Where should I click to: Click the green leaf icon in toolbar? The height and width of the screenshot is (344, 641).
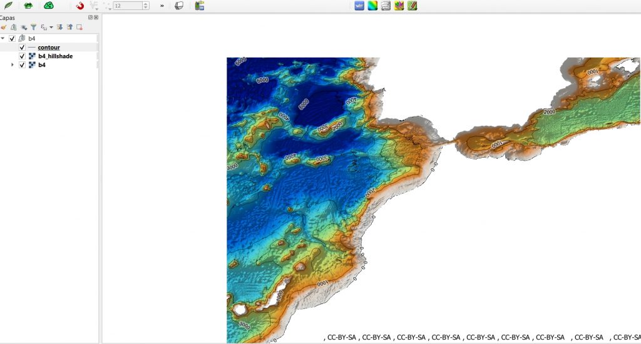click(9, 6)
